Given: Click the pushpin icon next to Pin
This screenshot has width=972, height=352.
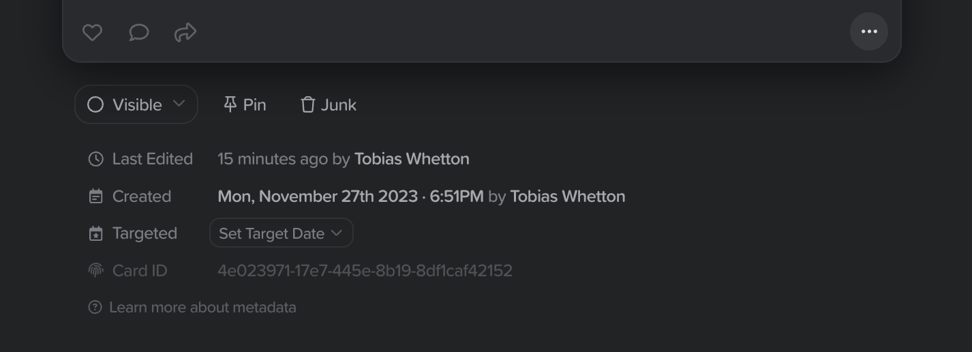Looking at the screenshot, I should [230, 104].
